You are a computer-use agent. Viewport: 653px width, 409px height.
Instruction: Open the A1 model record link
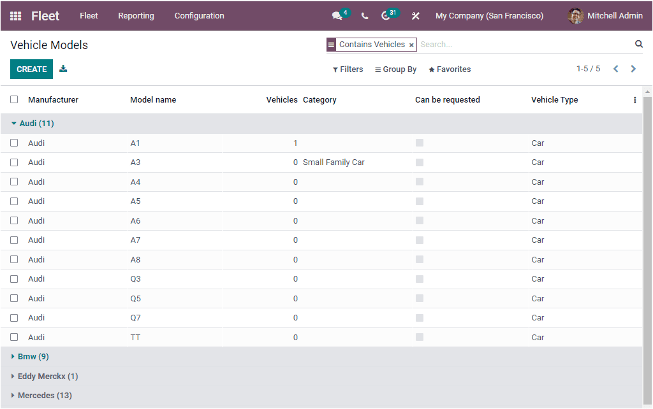[x=135, y=143]
